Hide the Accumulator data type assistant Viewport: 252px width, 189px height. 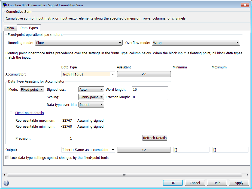(144, 74)
